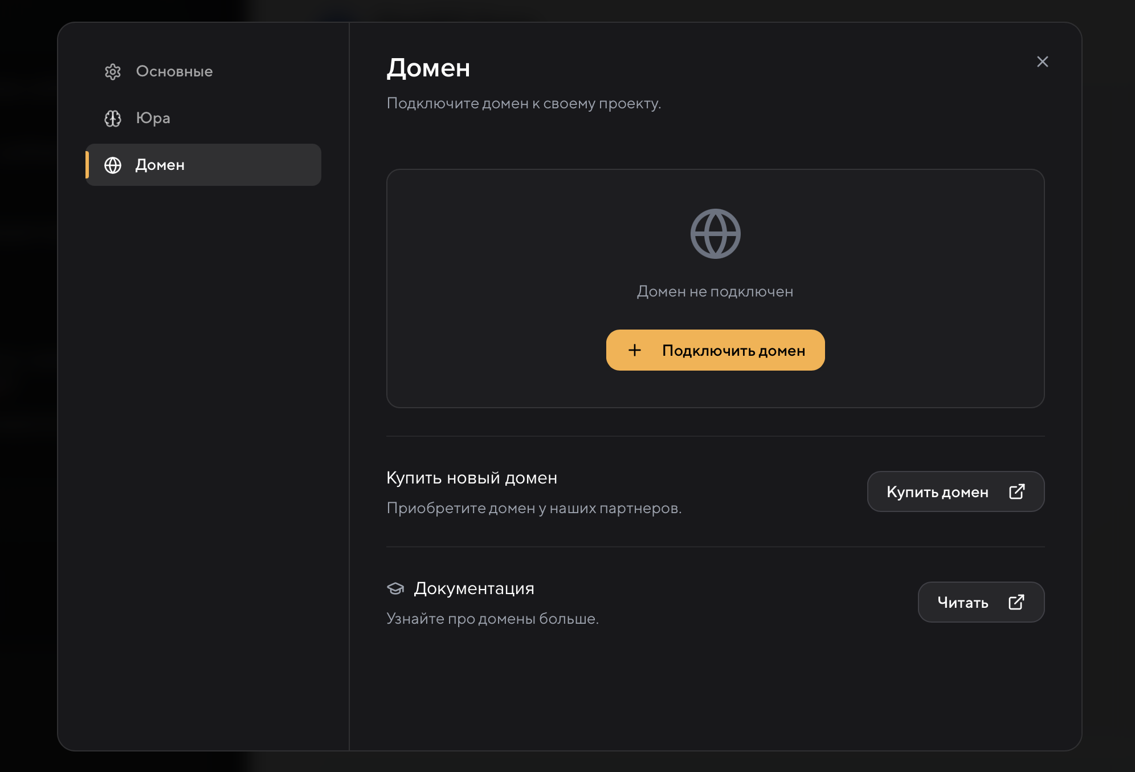Click the gear icon beside Основные

click(x=113, y=72)
